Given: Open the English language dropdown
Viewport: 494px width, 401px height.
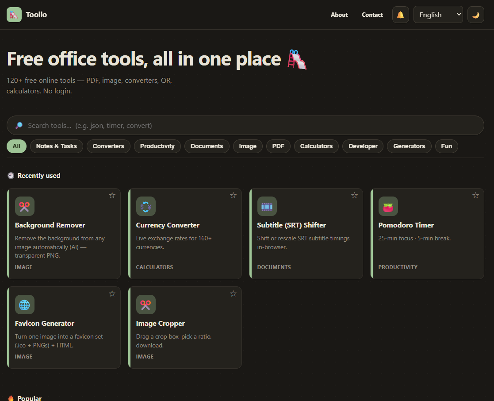Looking at the screenshot, I should (x=438, y=15).
